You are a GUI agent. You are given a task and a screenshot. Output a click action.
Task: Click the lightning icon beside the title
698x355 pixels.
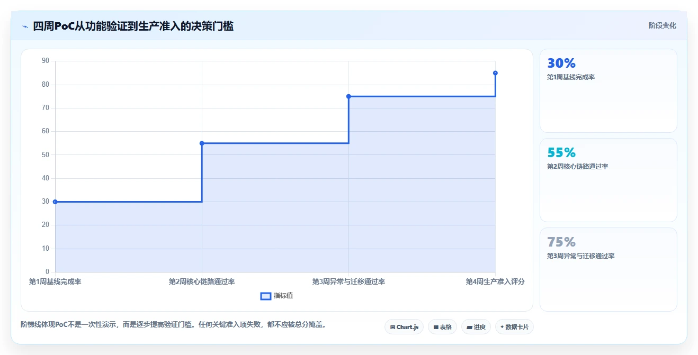[x=25, y=26]
